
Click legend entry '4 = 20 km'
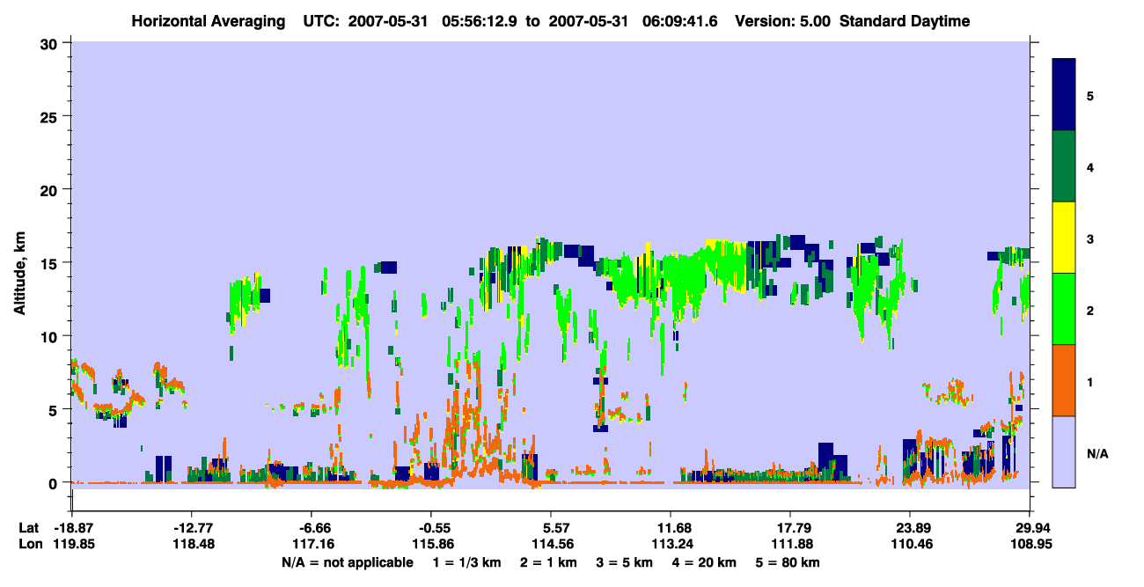[x=703, y=562]
